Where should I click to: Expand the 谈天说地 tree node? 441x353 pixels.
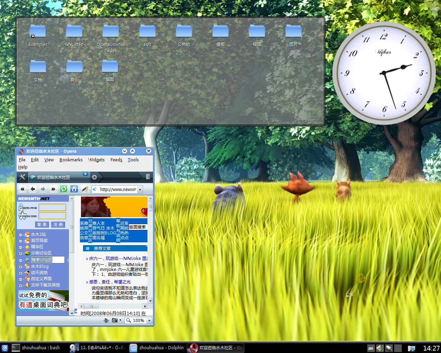point(20,273)
